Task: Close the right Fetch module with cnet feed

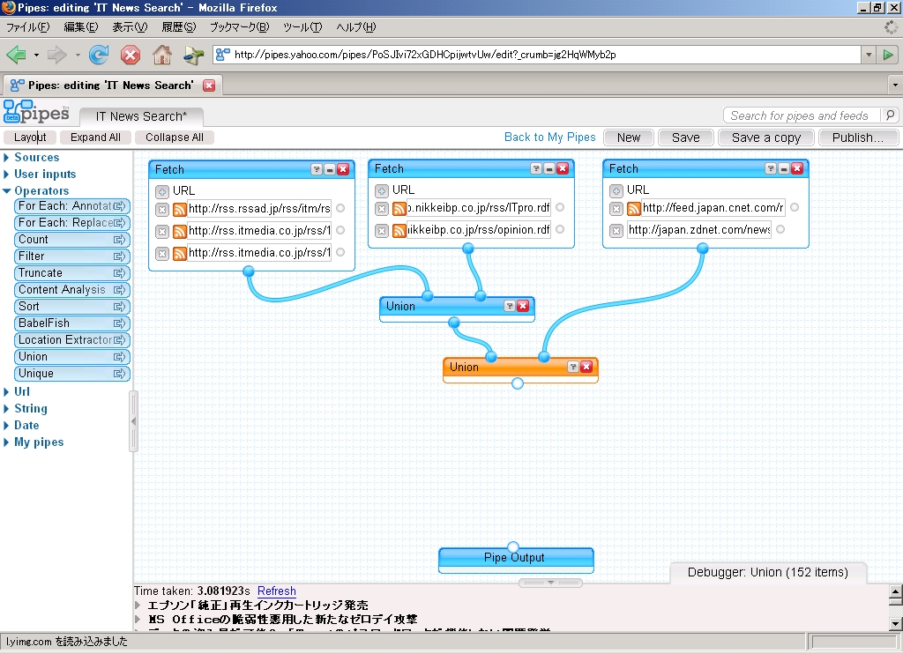Action: [x=797, y=168]
